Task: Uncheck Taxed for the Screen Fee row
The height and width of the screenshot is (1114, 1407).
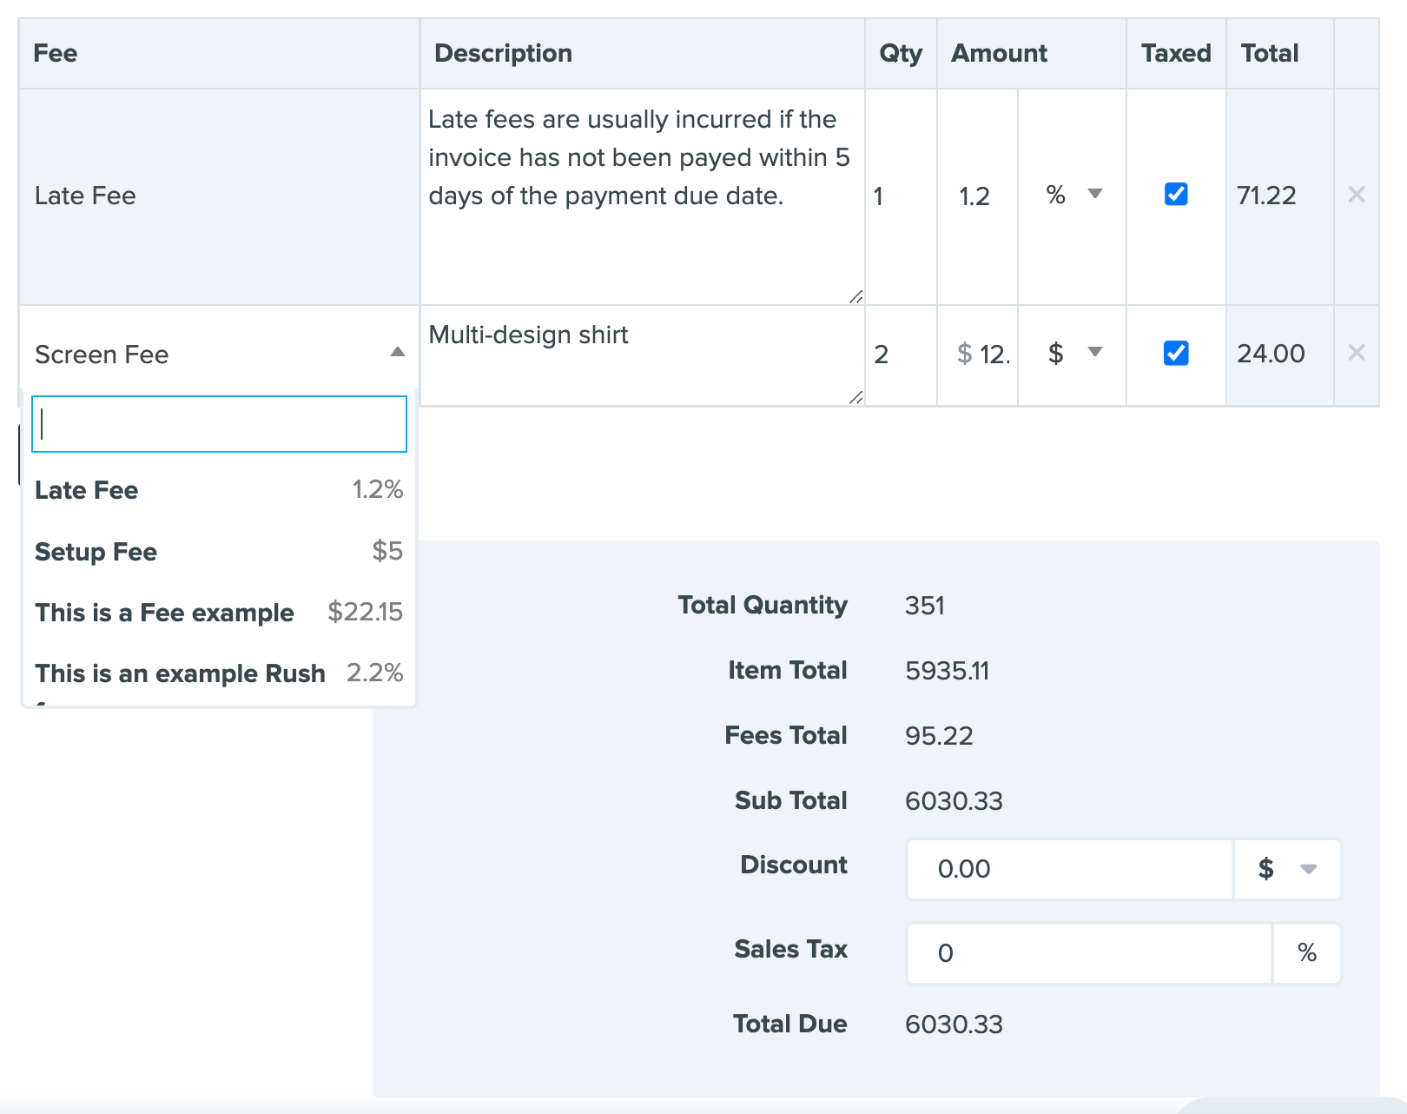Action: click(x=1176, y=353)
